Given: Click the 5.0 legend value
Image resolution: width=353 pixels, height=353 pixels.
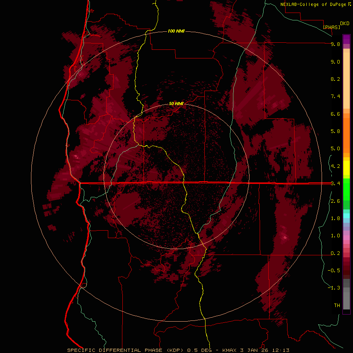Looking at the screenshot, I should (335, 149).
